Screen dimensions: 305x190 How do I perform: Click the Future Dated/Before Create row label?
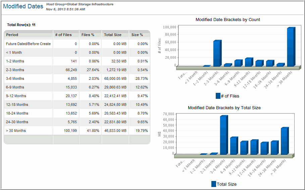pos(28,44)
